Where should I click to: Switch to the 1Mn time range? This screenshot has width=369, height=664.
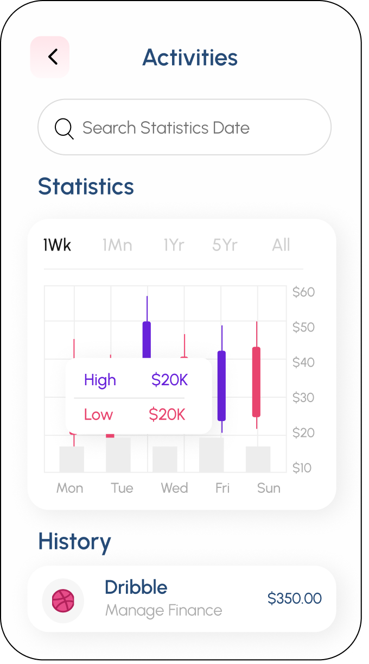click(117, 245)
